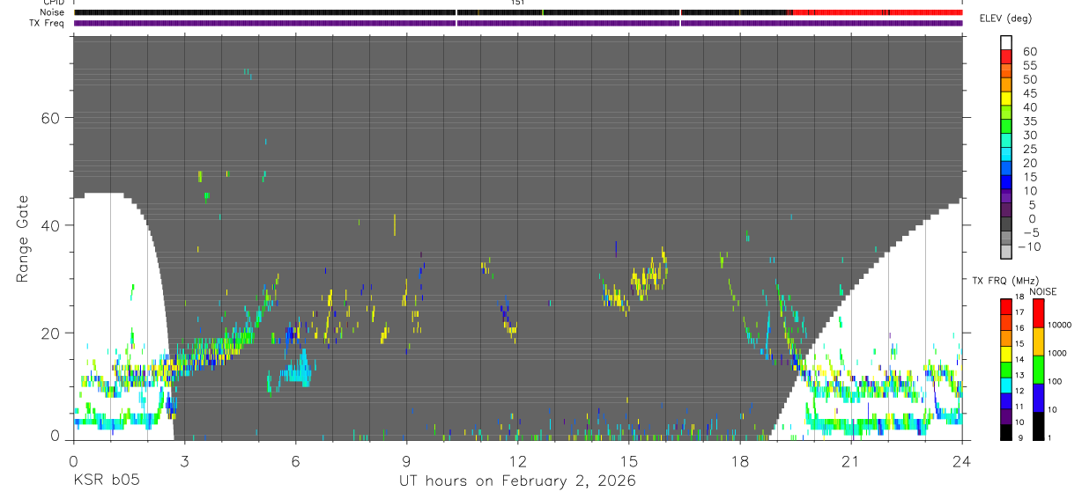Click the "UT hours on February 2, 2026" axis title
Viewport: 1082px width, 499px height.
click(x=517, y=481)
